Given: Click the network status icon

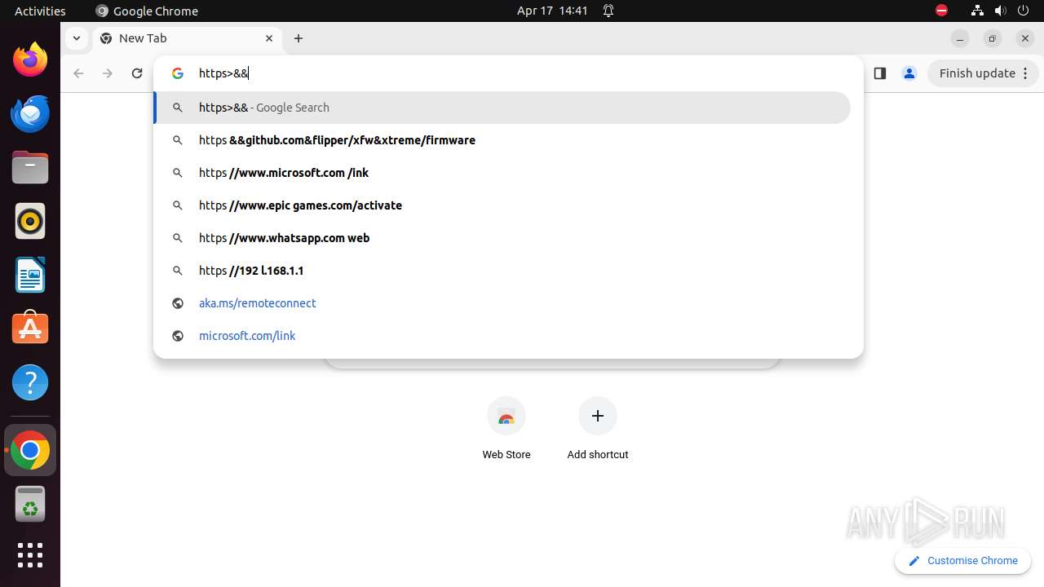Looking at the screenshot, I should [977, 11].
